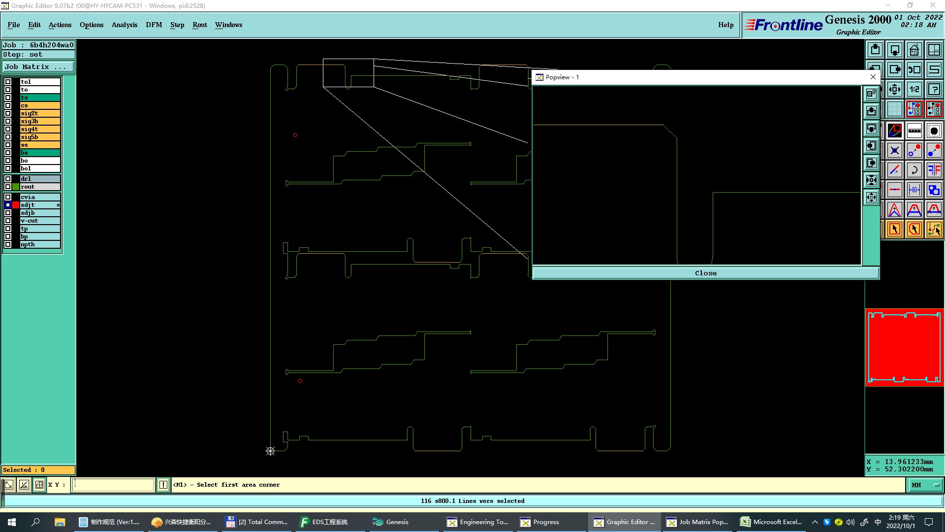Click the rotate arrow tool icon

click(914, 170)
